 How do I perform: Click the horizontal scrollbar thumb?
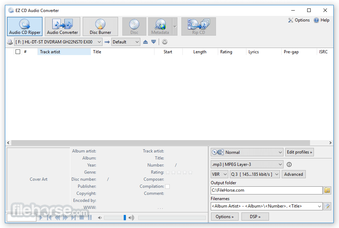pyautogui.click(x=160, y=143)
